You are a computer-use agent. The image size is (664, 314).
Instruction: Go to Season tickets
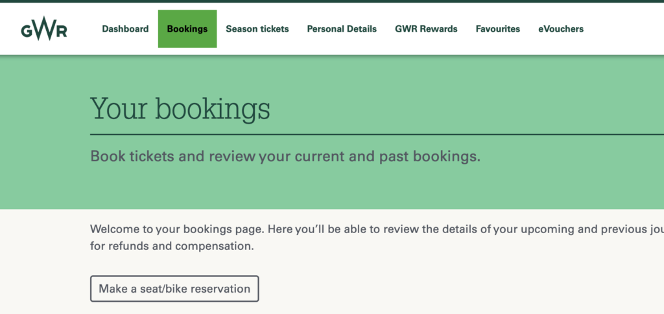tap(257, 29)
